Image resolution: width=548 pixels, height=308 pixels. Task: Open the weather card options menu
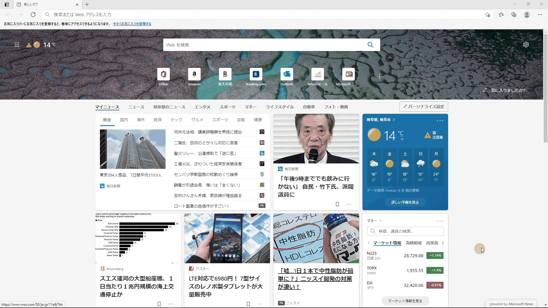[x=440, y=120]
